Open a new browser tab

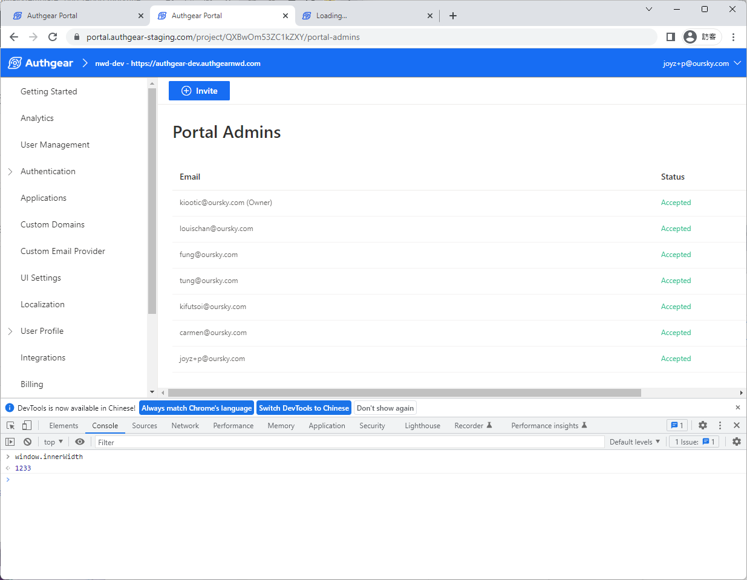pyautogui.click(x=453, y=16)
